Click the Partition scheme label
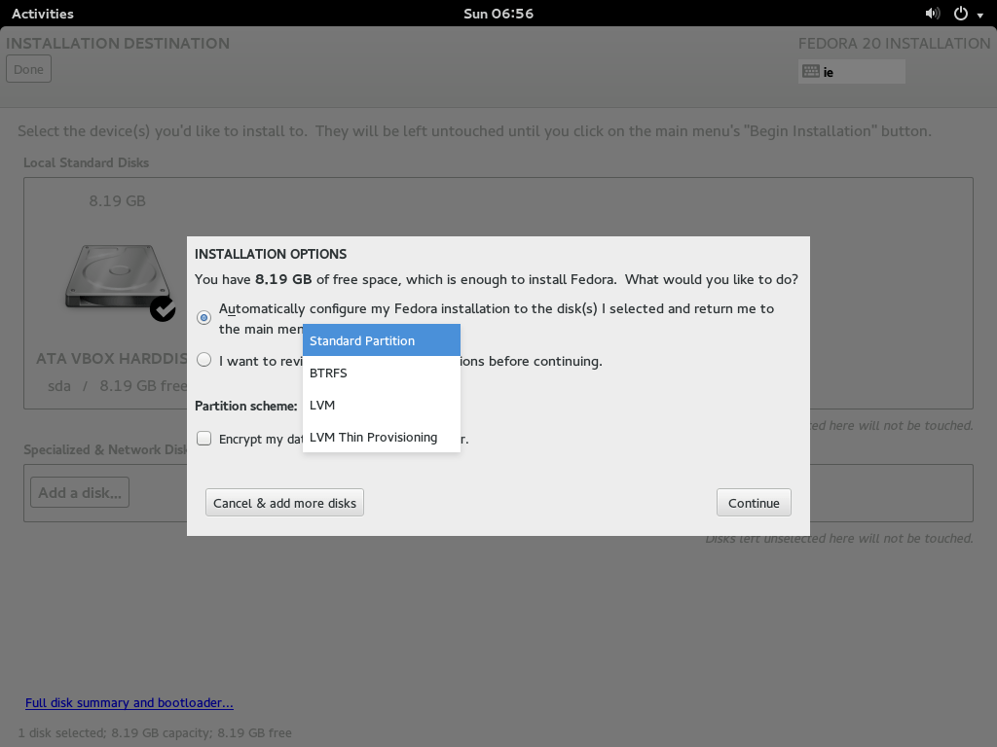 [x=246, y=406]
